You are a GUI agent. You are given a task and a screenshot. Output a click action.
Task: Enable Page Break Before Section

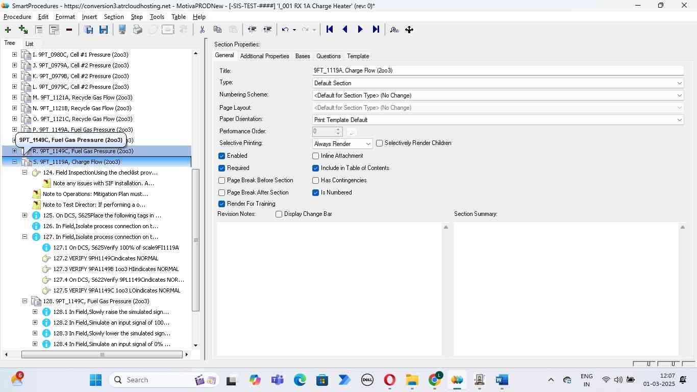[221, 180]
